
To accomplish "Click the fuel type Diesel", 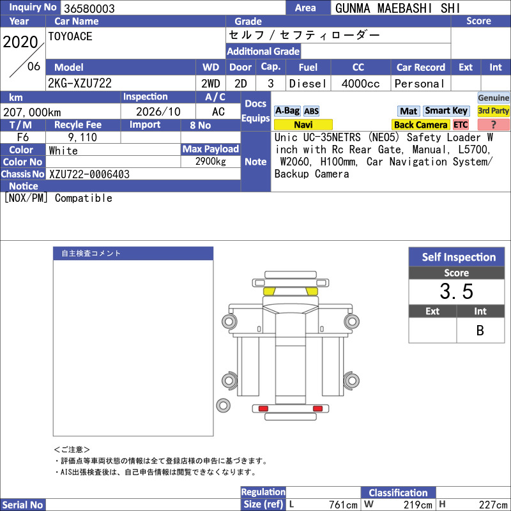I will [308, 84].
